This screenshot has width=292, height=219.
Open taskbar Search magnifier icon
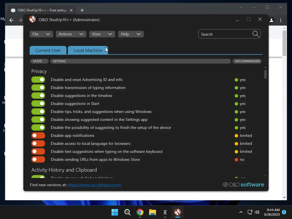[127, 212]
